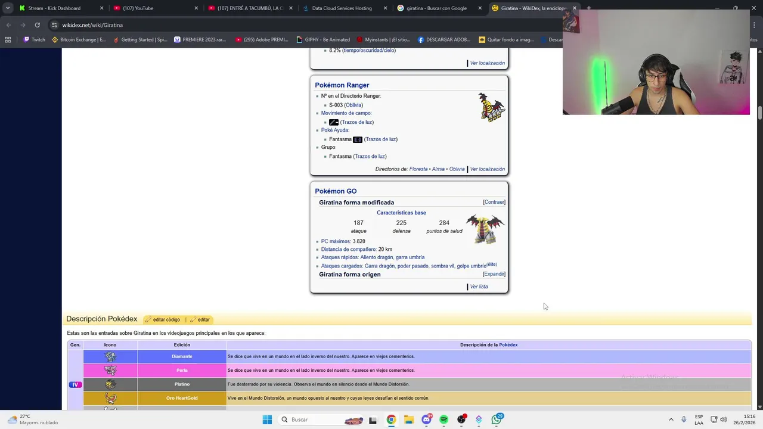Click the address bar with wikidex.net URL

coord(304,25)
